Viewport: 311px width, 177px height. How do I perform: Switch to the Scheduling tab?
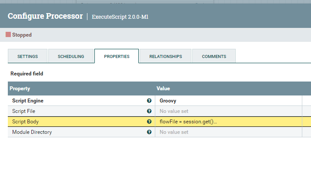[x=71, y=56]
